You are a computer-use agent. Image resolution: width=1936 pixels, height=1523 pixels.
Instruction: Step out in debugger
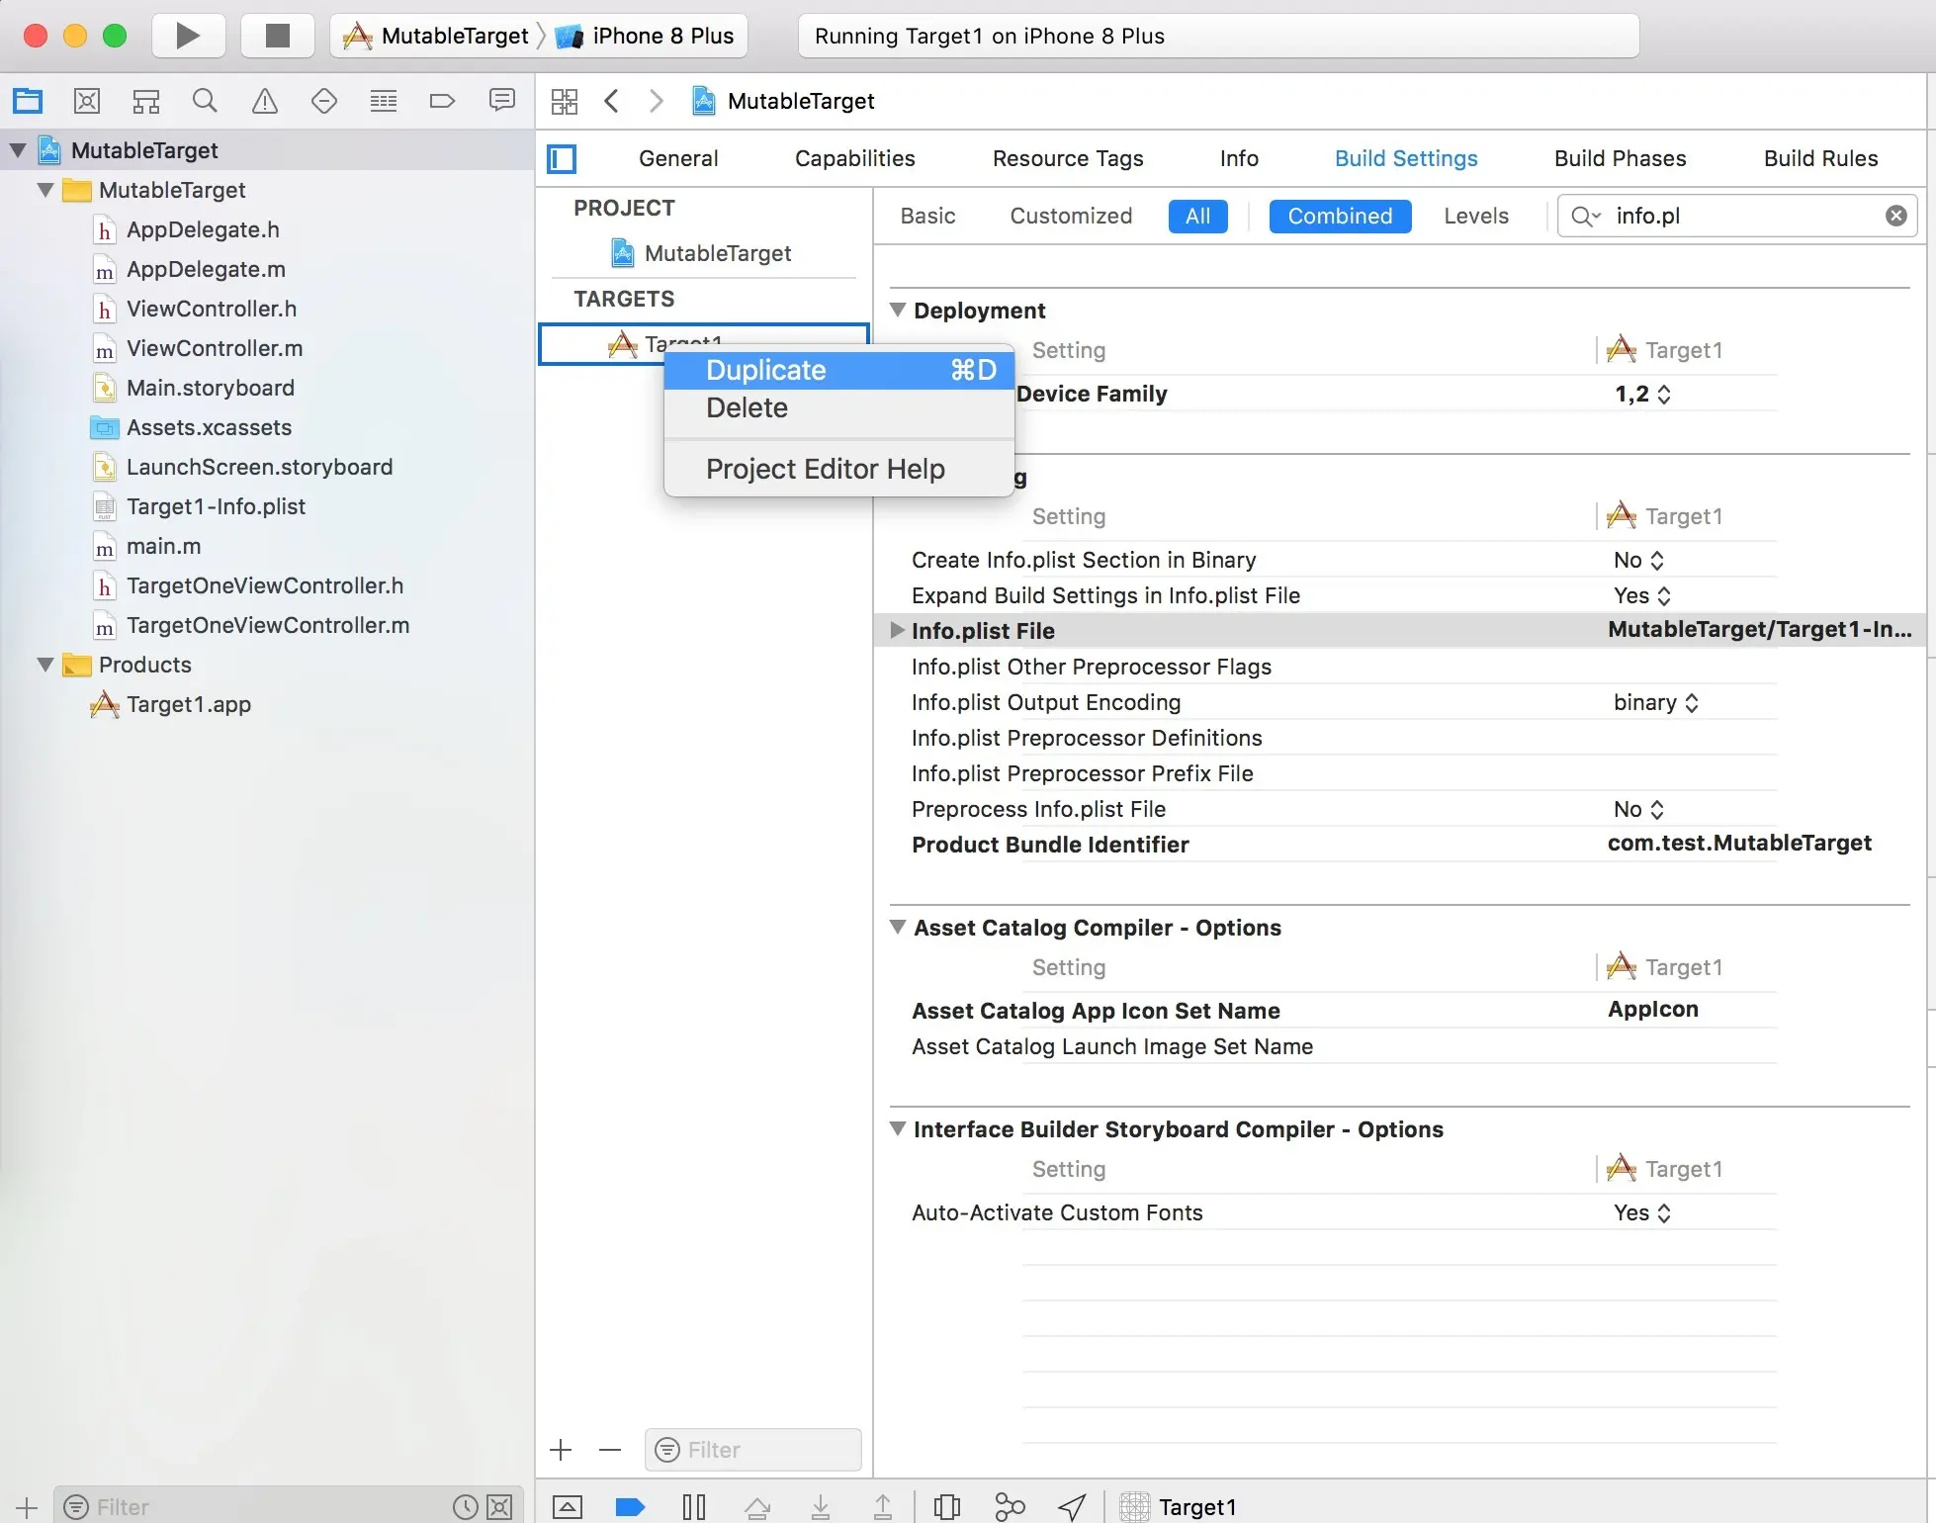point(883,1507)
